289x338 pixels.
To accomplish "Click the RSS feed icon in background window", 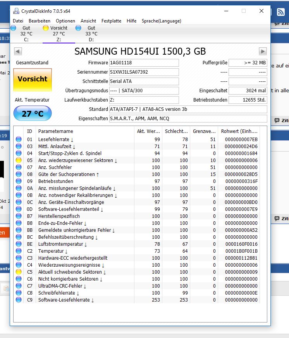I will pyautogui.click(x=280, y=12).
